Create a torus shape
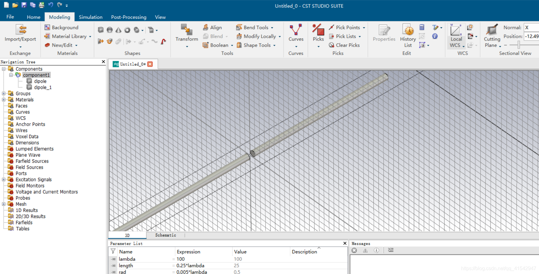The height and width of the screenshot is (274, 539). click(127, 30)
